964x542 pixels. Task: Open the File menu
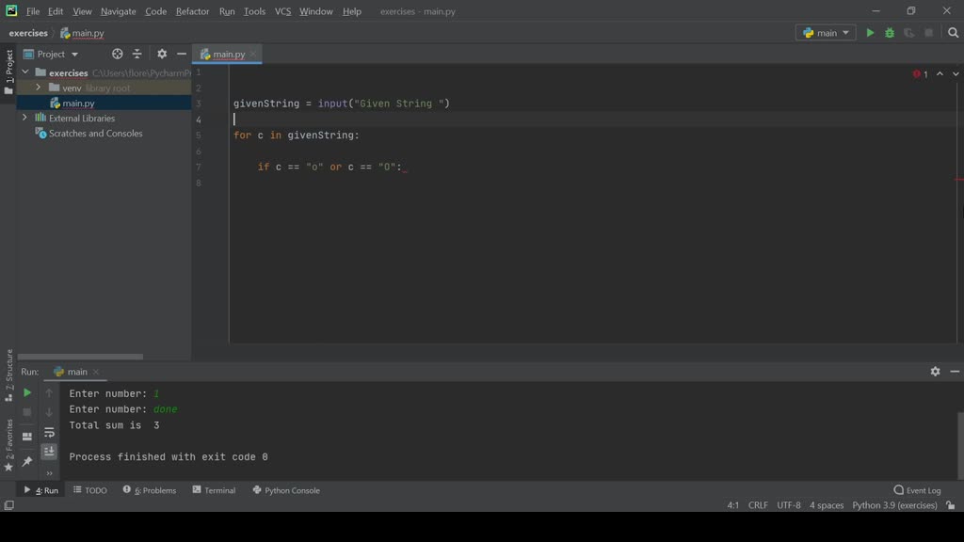point(33,11)
